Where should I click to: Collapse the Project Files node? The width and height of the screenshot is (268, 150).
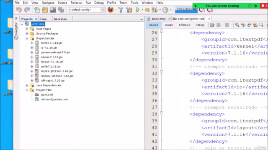click(x=27, y=90)
